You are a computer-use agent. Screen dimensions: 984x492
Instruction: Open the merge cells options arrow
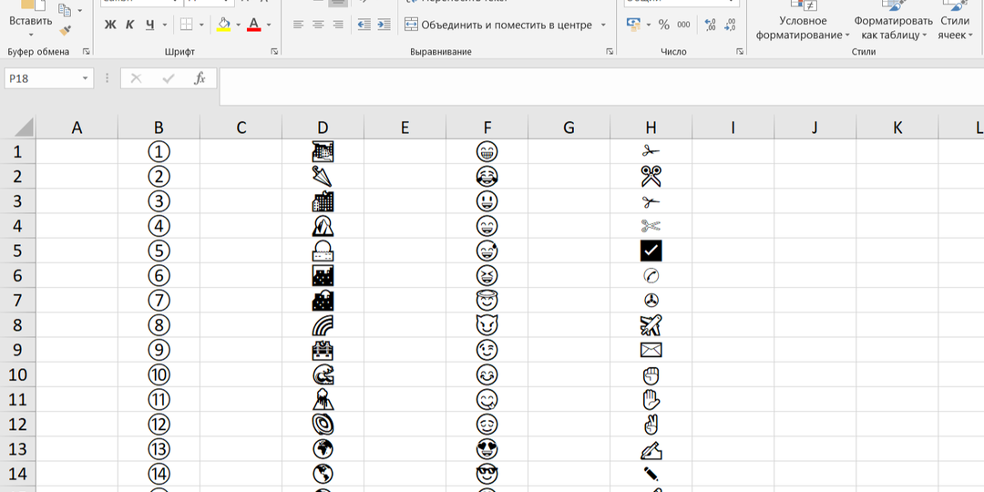(603, 26)
